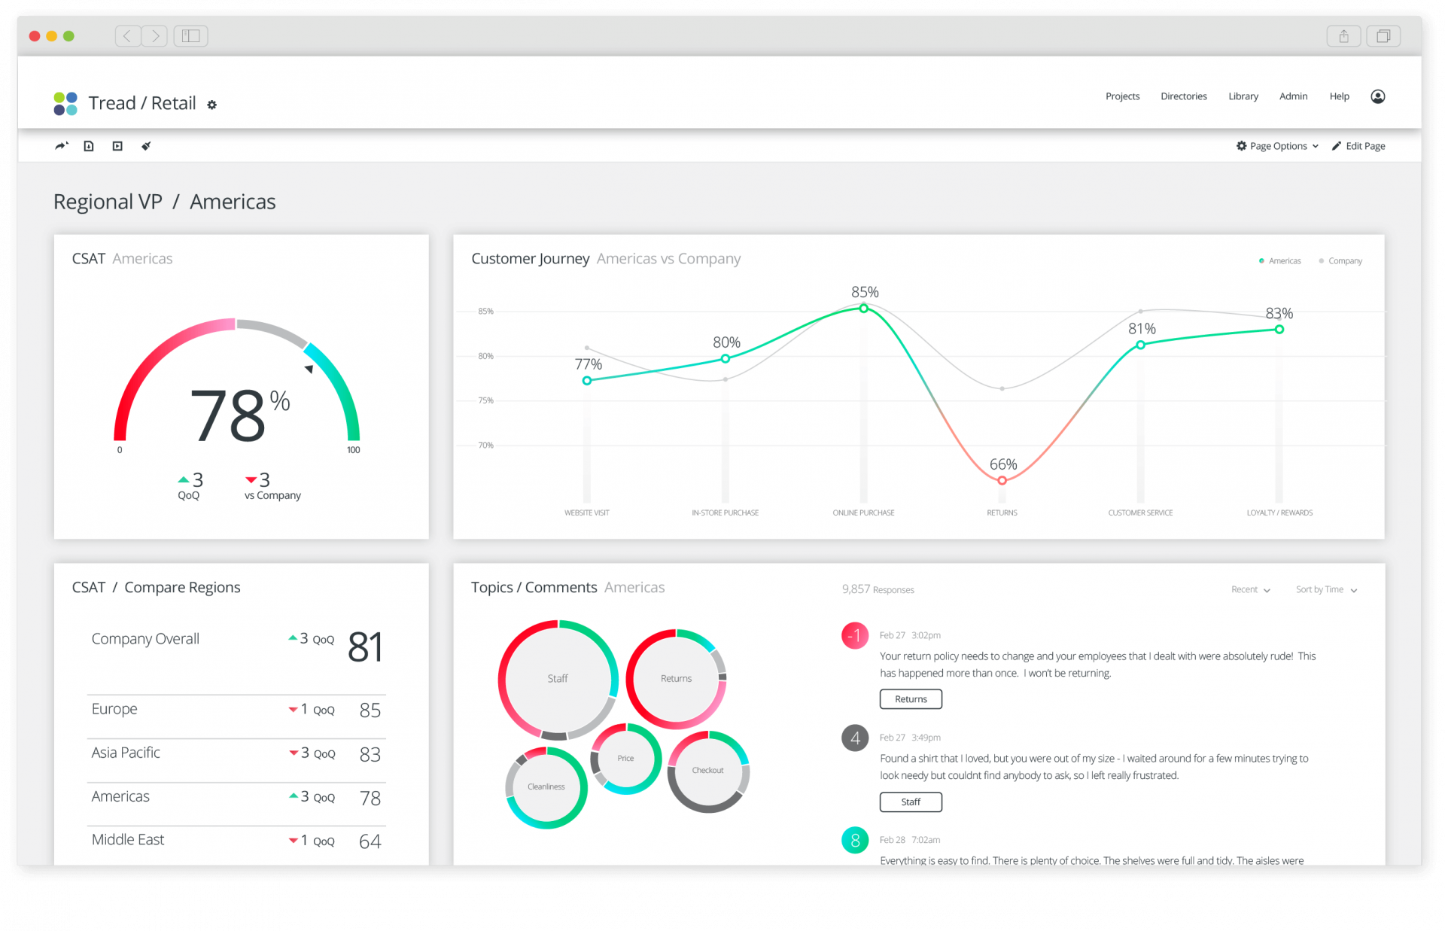Click the save icon in toolbar
This screenshot has width=1445, height=931.
(x=90, y=147)
